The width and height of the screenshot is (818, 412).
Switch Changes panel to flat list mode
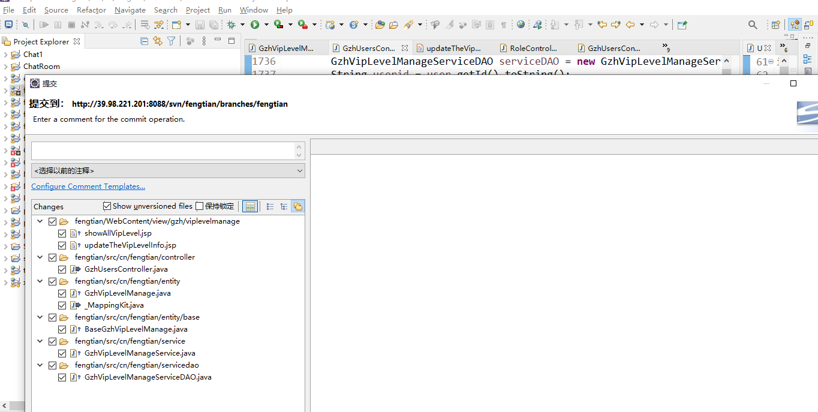coord(270,206)
